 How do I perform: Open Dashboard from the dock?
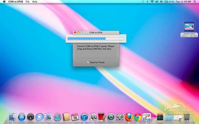pyautogui.click(x=31, y=117)
